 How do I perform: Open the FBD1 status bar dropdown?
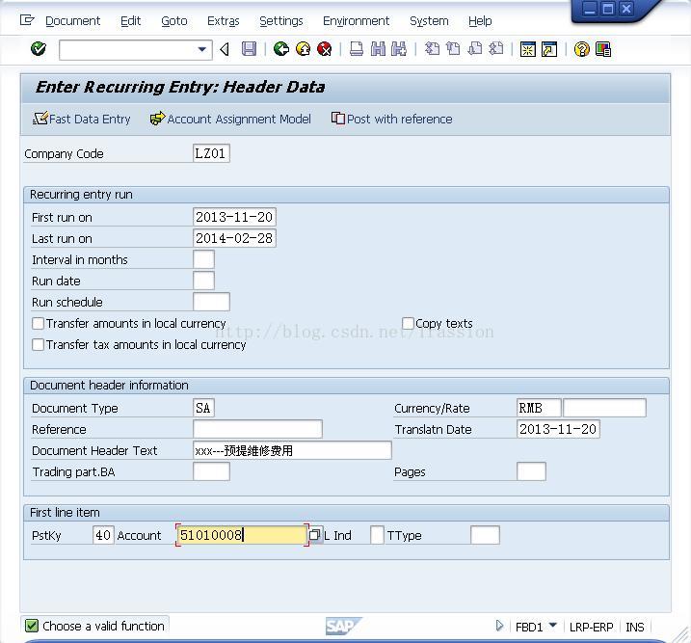pos(552,626)
